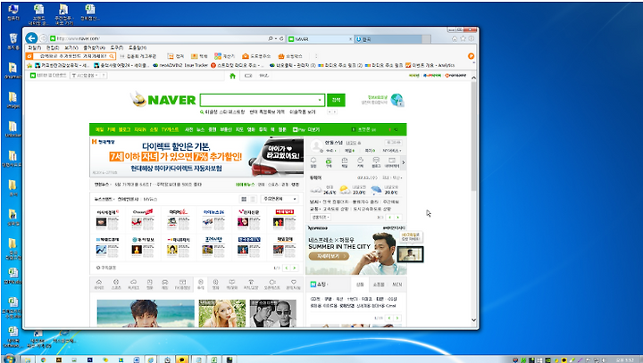Click the green home icon above the page
Viewport: 643px width, 363px height.
232,76
